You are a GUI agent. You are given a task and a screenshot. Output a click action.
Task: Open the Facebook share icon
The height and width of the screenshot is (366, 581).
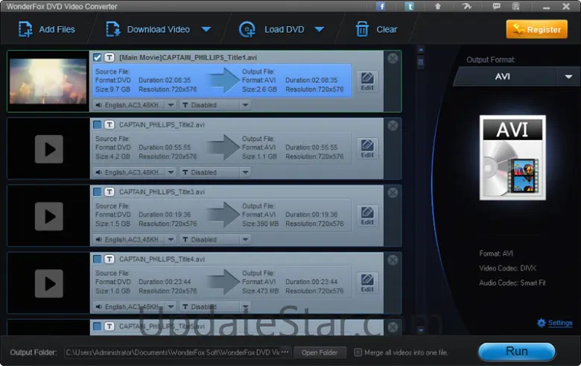381,6
